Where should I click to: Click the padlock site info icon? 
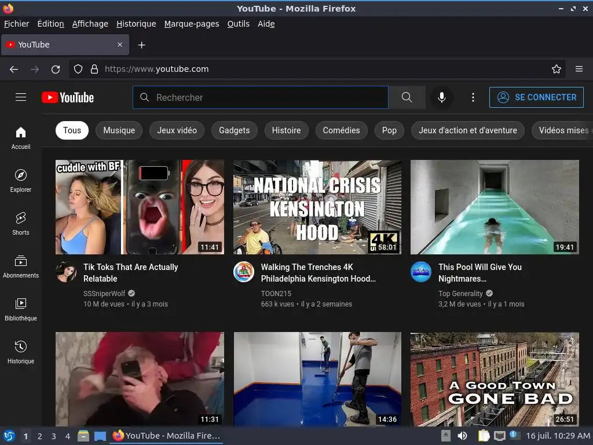click(x=94, y=69)
